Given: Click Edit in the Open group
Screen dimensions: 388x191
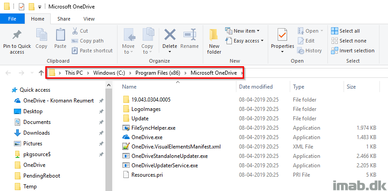Looking at the screenshot, I should click(306, 41).
